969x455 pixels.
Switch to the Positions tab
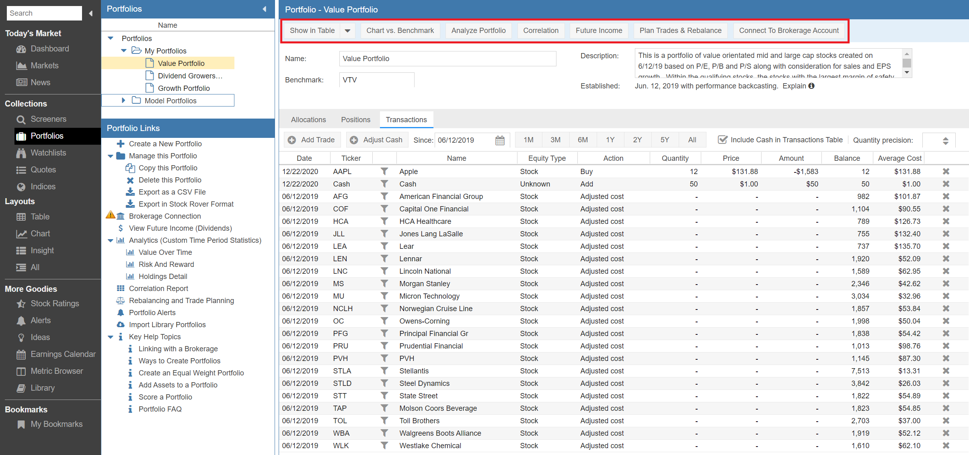coord(355,120)
